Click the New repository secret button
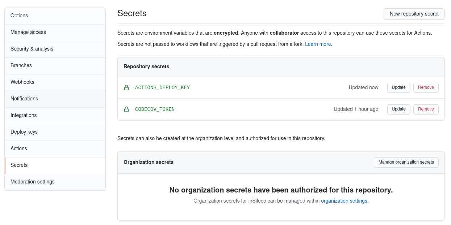 click(414, 14)
